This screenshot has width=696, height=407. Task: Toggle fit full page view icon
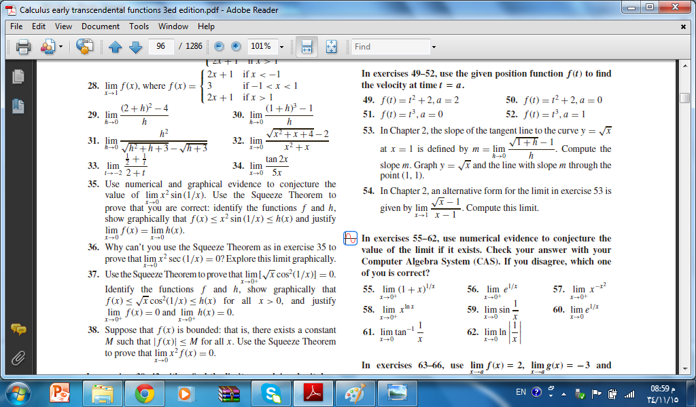[331, 47]
